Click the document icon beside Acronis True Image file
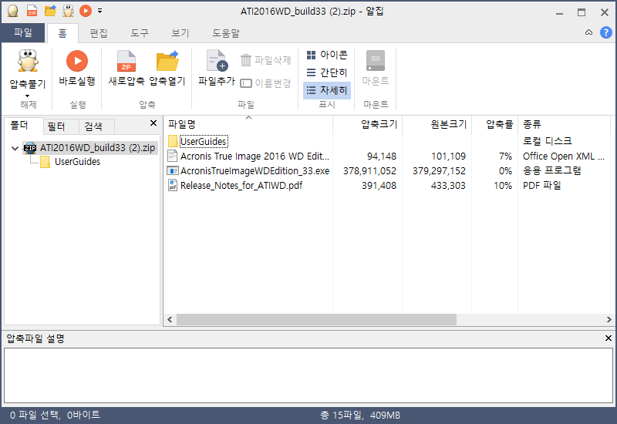 pos(172,156)
